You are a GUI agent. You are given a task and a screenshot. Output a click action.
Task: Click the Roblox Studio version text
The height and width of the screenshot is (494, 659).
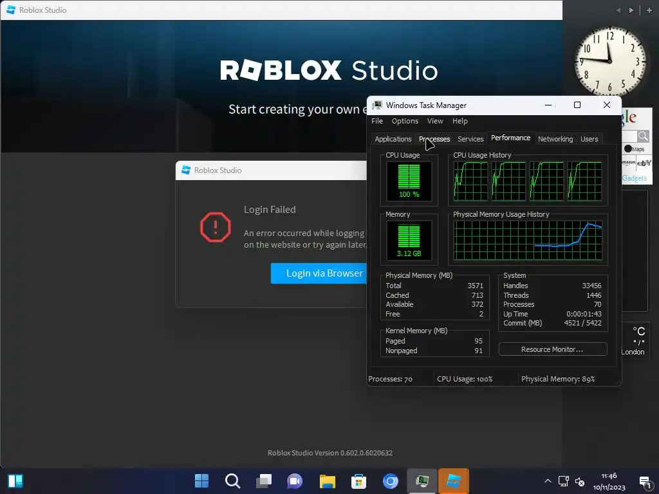(330, 453)
